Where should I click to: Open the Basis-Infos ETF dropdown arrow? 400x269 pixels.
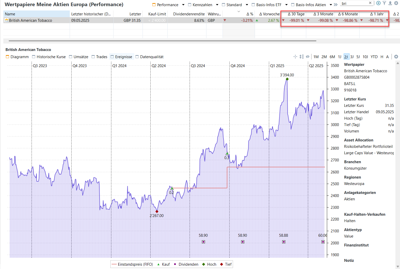(x=286, y=5)
